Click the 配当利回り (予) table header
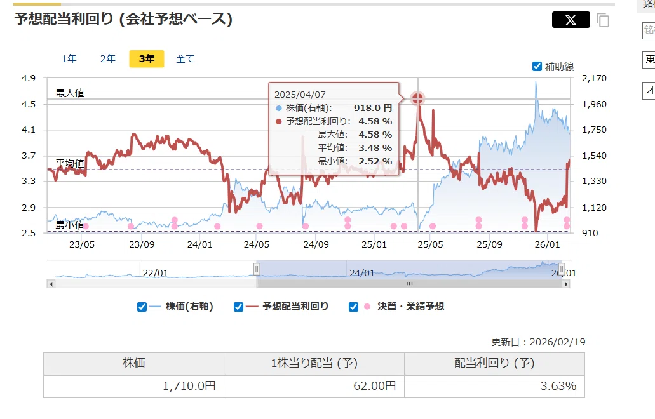The height and width of the screenshot is (419, 655). (495, 363)
